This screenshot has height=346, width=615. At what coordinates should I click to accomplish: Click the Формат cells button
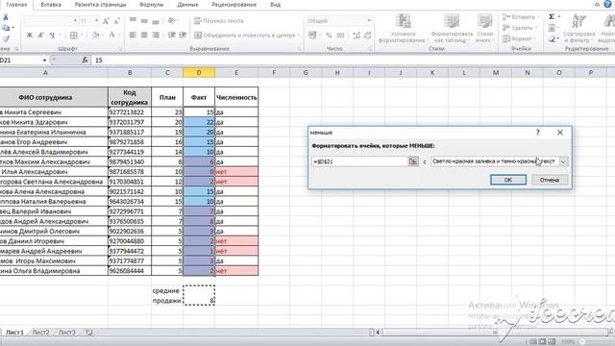tap(519, 38)
